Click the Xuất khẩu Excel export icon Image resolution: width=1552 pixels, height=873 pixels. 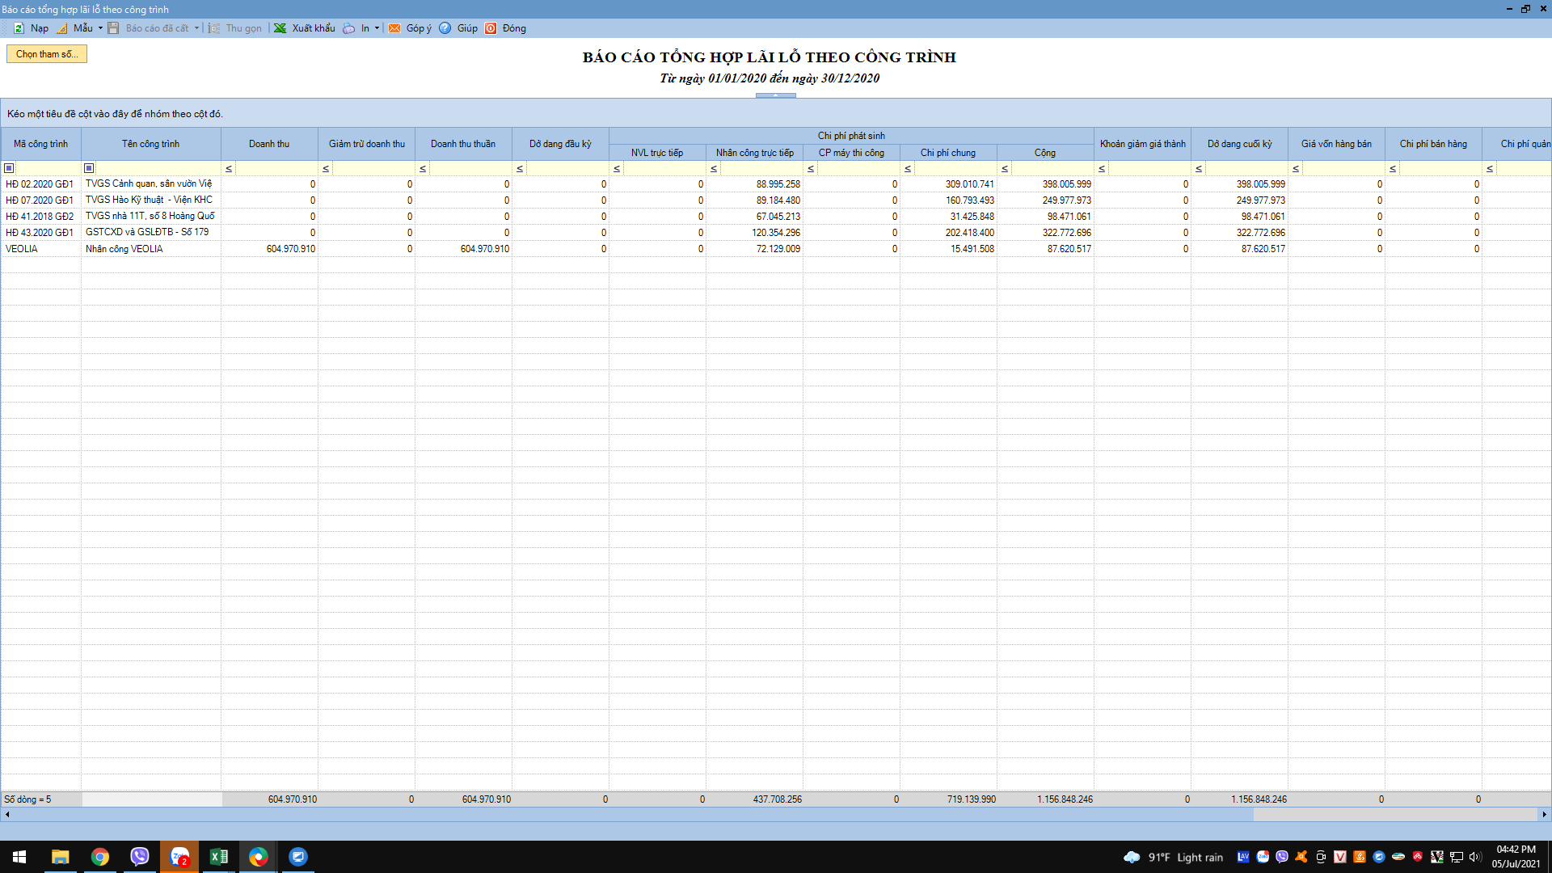tap(280, 28)
